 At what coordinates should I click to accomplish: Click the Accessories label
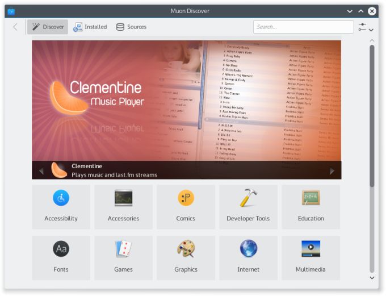(123, 218)
